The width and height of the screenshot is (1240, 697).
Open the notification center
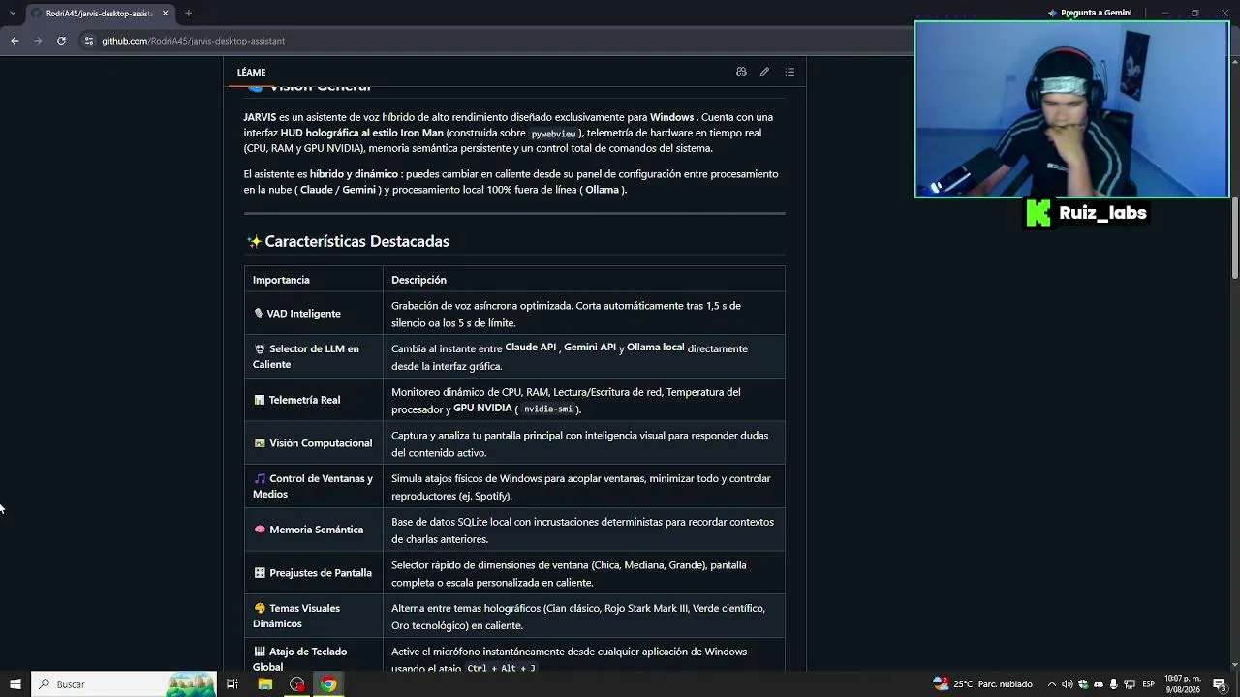click(x=1220, y=684)
